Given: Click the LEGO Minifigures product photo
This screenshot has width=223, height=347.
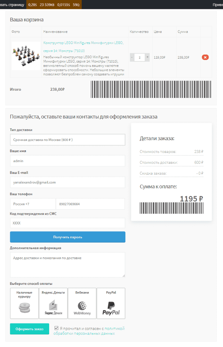Looking at the screenshot, I should [x=26, y=56].
